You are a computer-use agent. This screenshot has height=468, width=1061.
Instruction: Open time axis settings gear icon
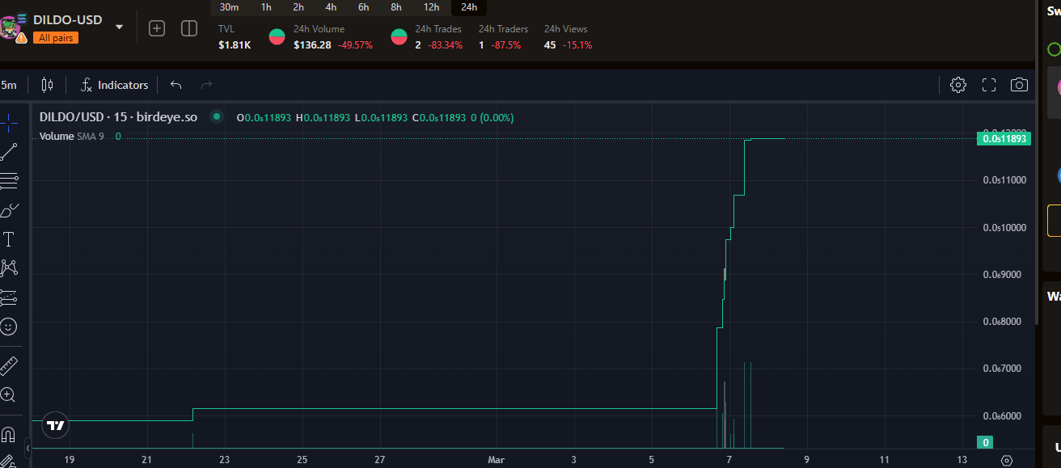(x=1006, y=460)
